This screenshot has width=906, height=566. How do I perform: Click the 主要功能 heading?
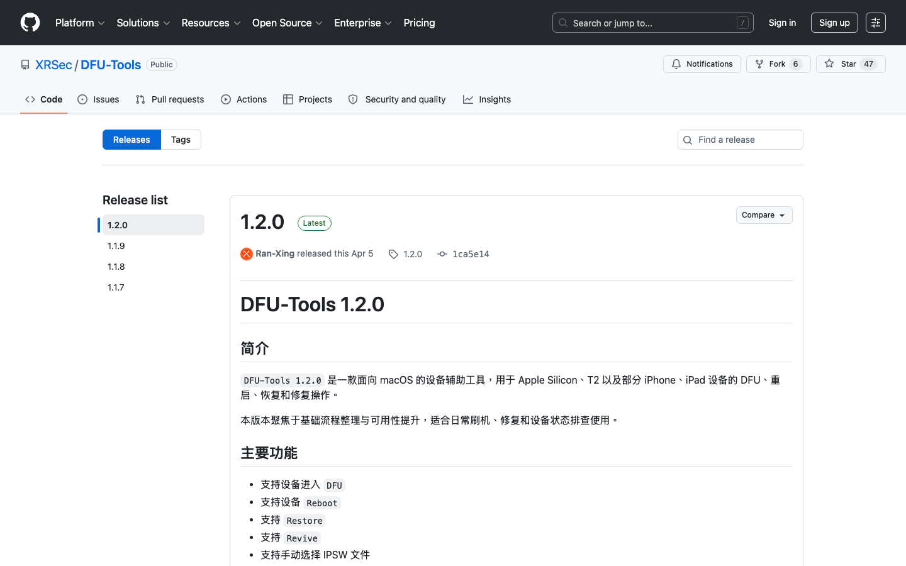tap(269, 453)
